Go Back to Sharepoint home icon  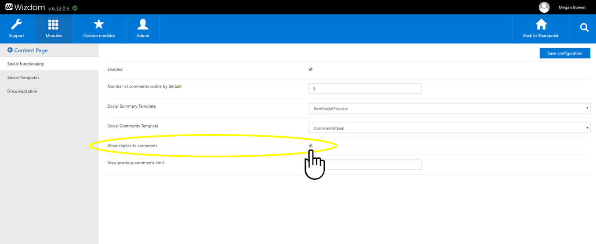(x=541, y=24)
